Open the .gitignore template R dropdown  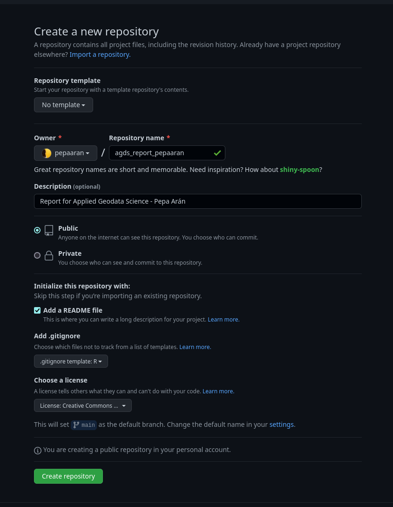point(71,361)
